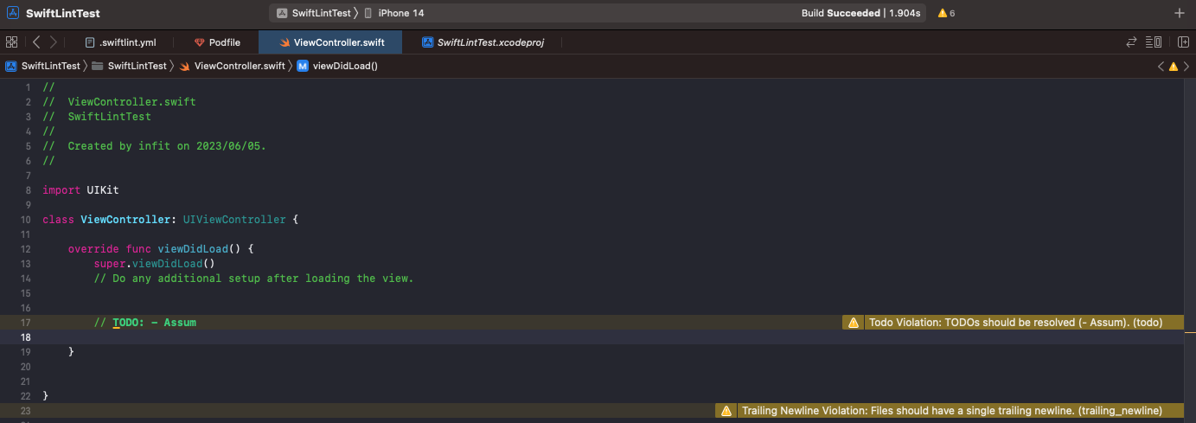Choose the iPhone 14 run destination

(x=394, y=13)
